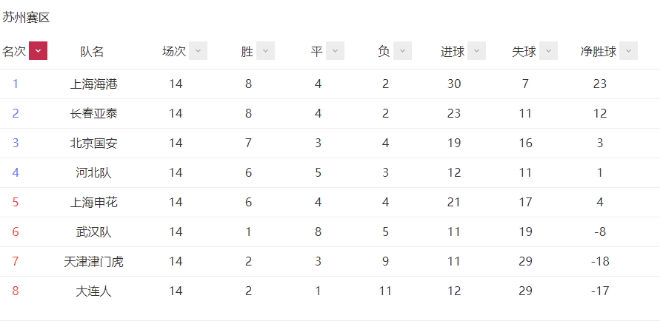
Task: Open the 长春亚泰 team entry
Action: (x=93, y=113)
